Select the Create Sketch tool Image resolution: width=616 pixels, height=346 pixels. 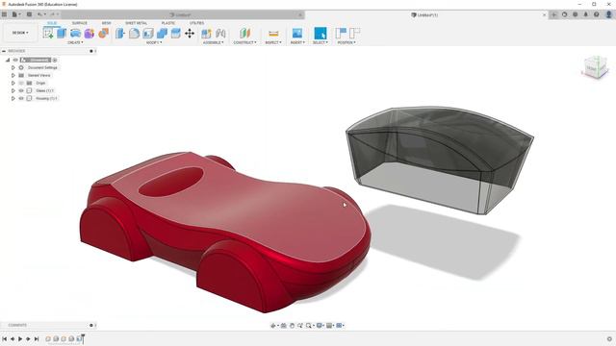click(x=48, y=34)
